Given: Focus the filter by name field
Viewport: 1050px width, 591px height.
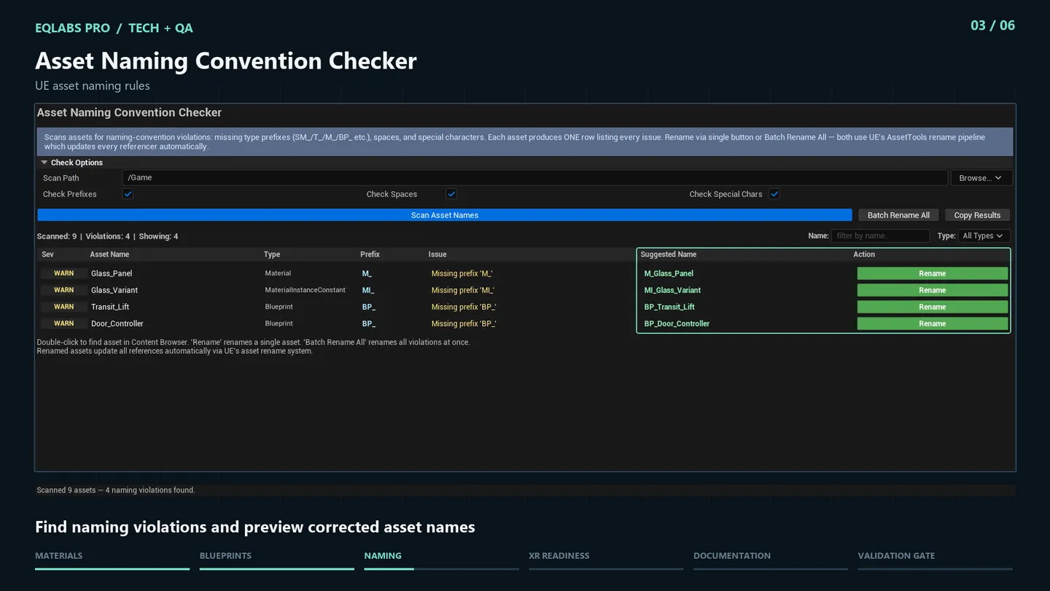Looking at the screenshot, I should tap(880, 236).
